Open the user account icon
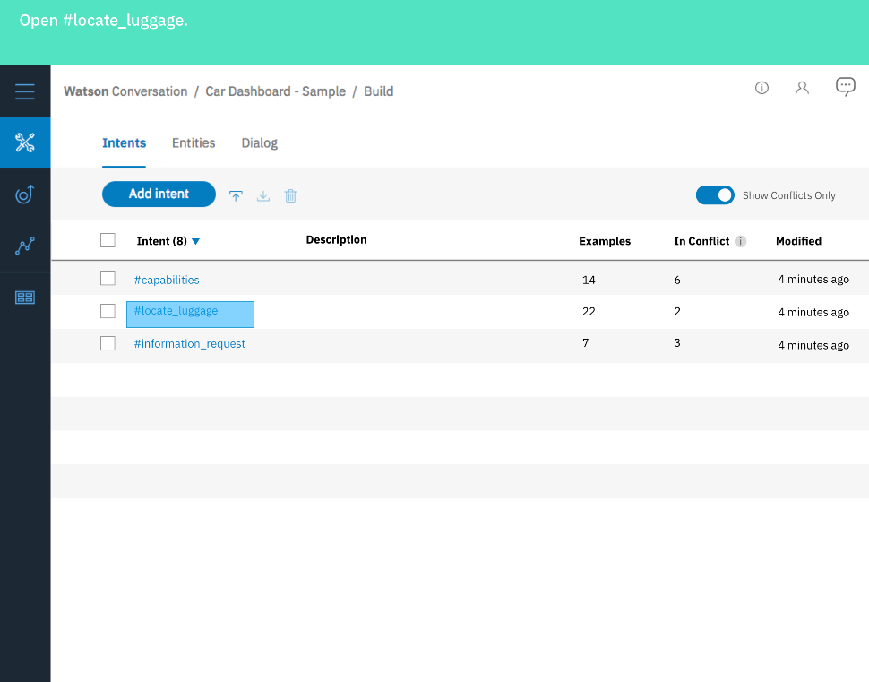This screenshot has width=869, height=682. [802, 88]
